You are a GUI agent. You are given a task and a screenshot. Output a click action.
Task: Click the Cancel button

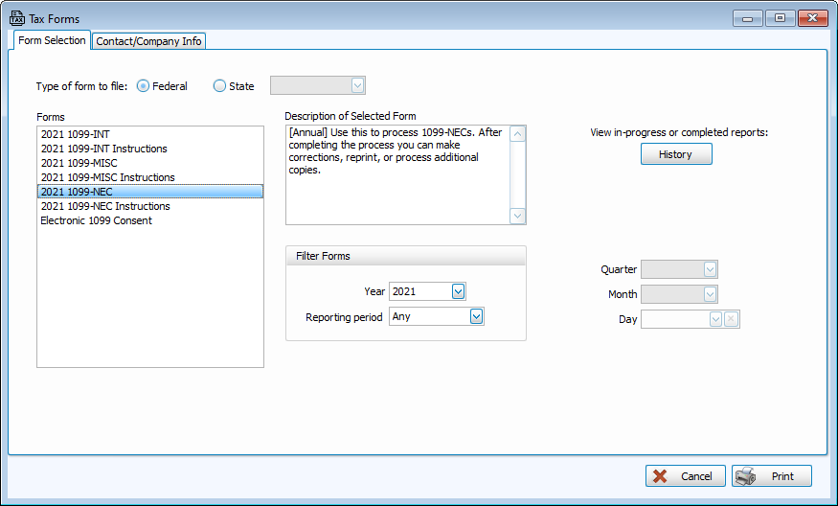point(685,476)
